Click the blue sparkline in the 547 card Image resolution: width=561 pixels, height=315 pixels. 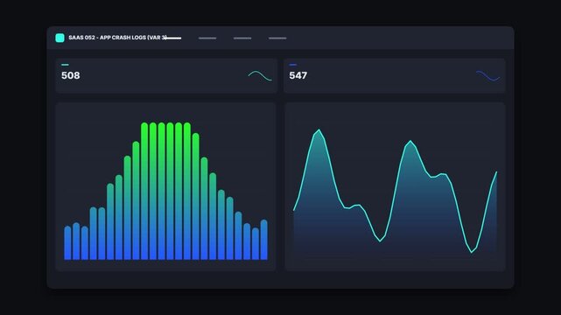488,76
